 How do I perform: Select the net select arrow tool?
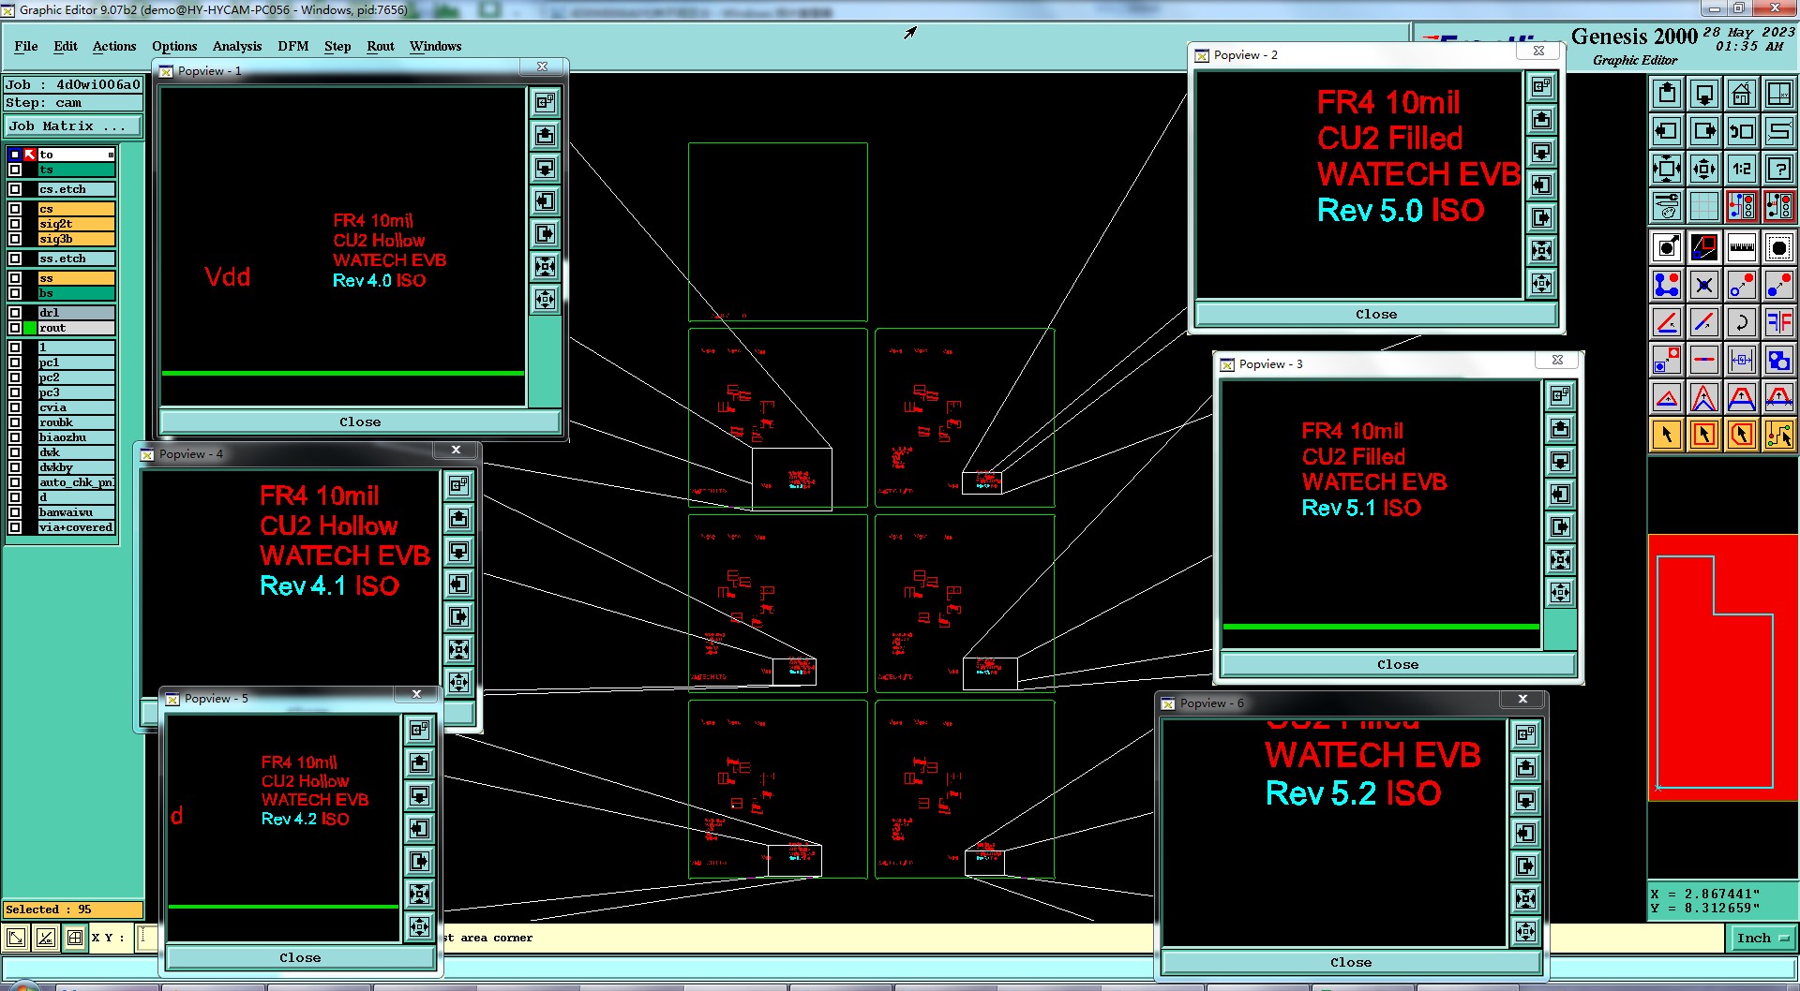1778,435
